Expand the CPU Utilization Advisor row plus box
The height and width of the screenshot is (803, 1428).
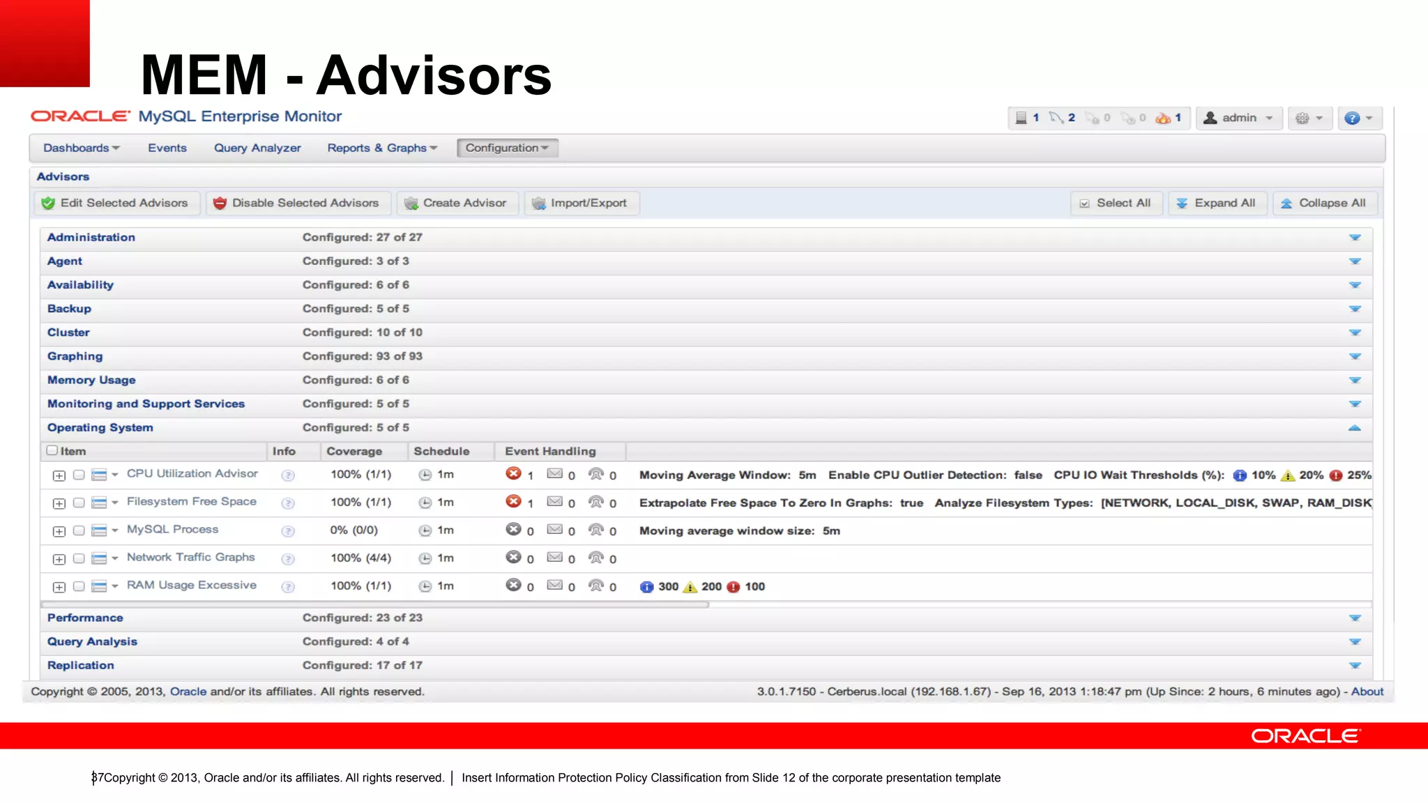coord(59,476)
